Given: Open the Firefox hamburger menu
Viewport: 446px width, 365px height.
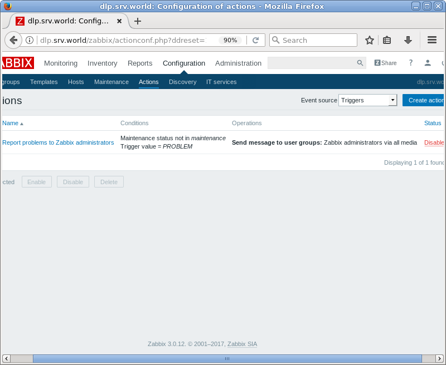Looking at the screenshot, I should coord(432,40).
